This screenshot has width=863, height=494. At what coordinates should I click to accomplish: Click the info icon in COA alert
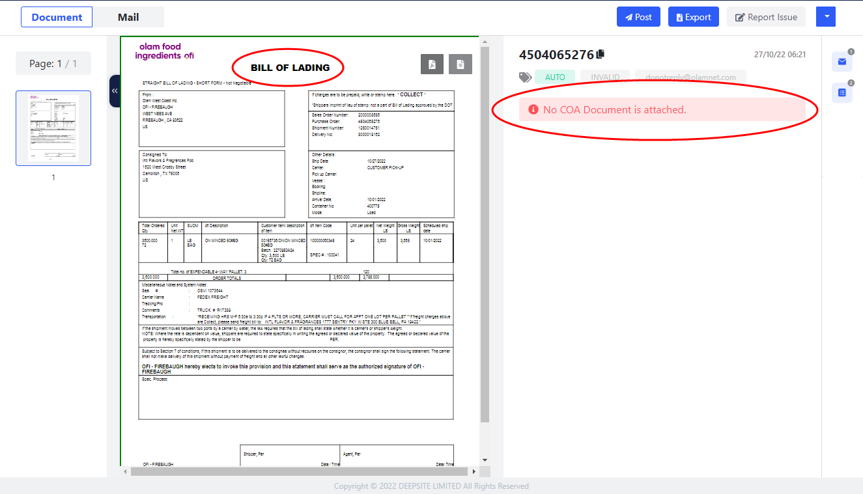click(x=533, y=110)
